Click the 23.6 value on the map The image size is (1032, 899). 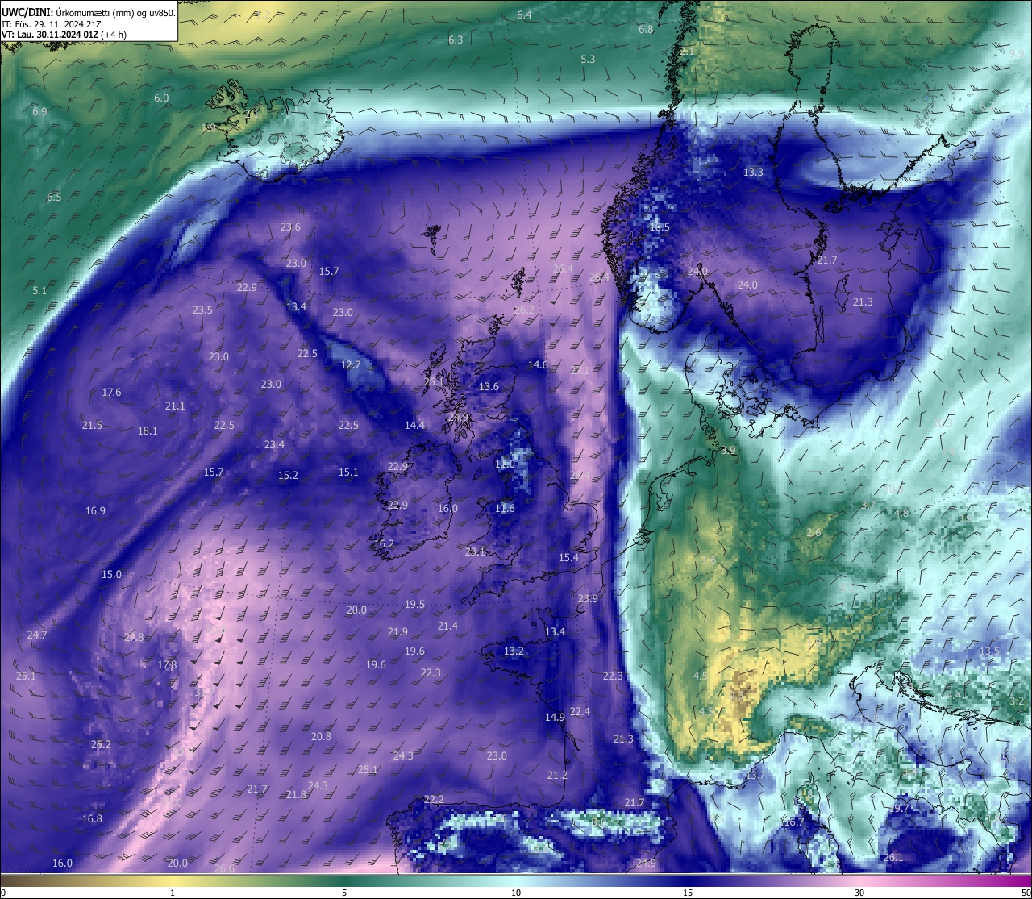click(x=290, y=227)
